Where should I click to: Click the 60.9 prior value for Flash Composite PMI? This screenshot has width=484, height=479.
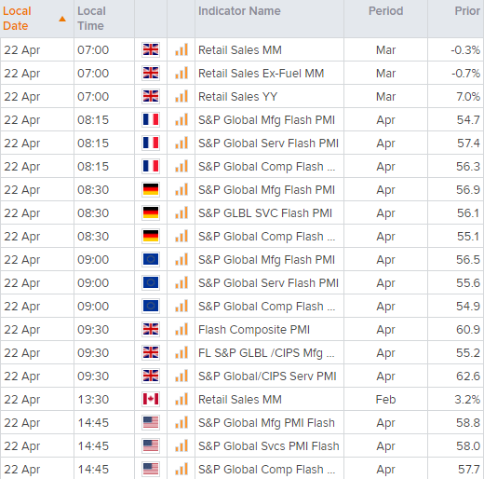coord(468,329)
